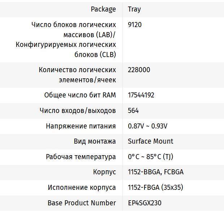Select the RAM bits value 17544192

(141, 95)
